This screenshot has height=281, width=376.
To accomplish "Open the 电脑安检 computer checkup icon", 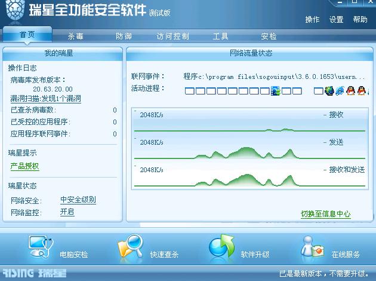I will (x=41, y=247).
